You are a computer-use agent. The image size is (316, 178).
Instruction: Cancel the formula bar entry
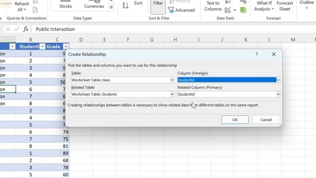pos(8,29)
